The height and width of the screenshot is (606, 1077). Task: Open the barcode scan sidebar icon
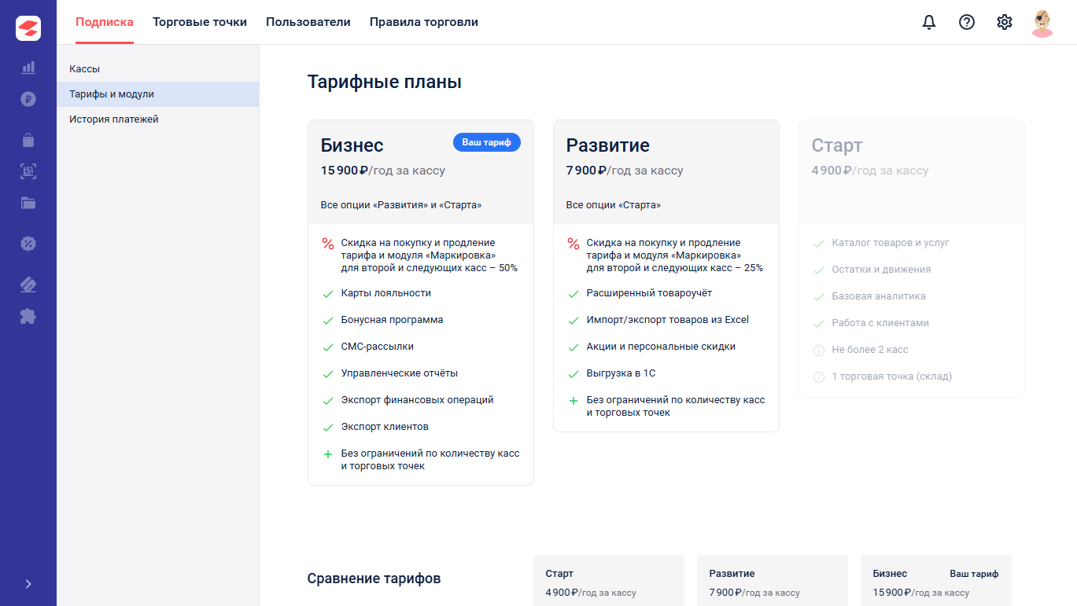tap(28, 171)
